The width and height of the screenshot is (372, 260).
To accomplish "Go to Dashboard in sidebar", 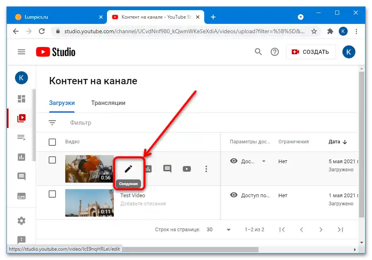I will (x=21, y=98).
